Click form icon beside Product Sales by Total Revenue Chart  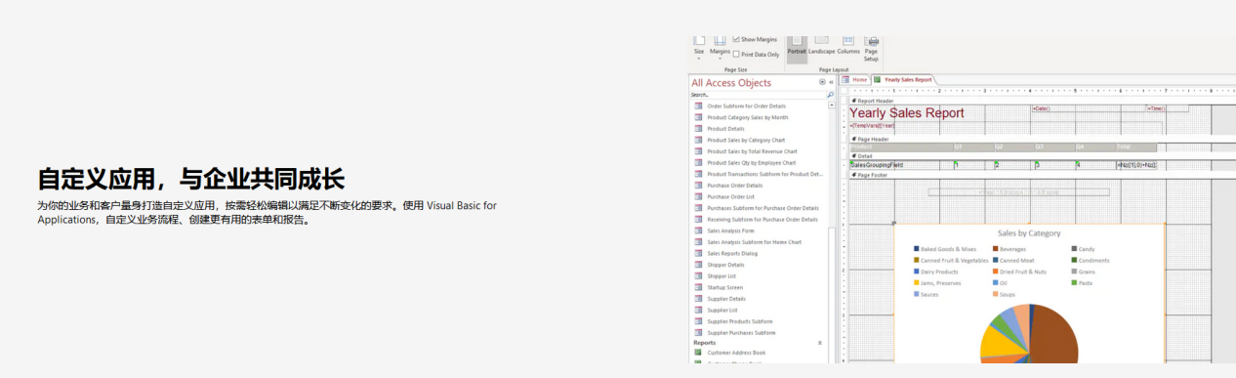698,151
